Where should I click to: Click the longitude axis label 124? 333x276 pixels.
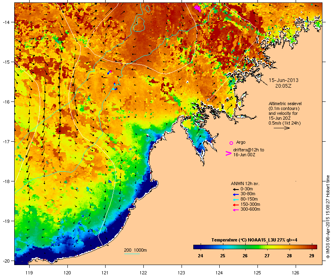(219, 273)
